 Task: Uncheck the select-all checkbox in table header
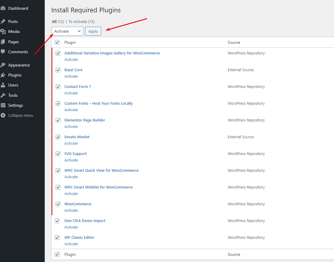[x=57, y=42]
